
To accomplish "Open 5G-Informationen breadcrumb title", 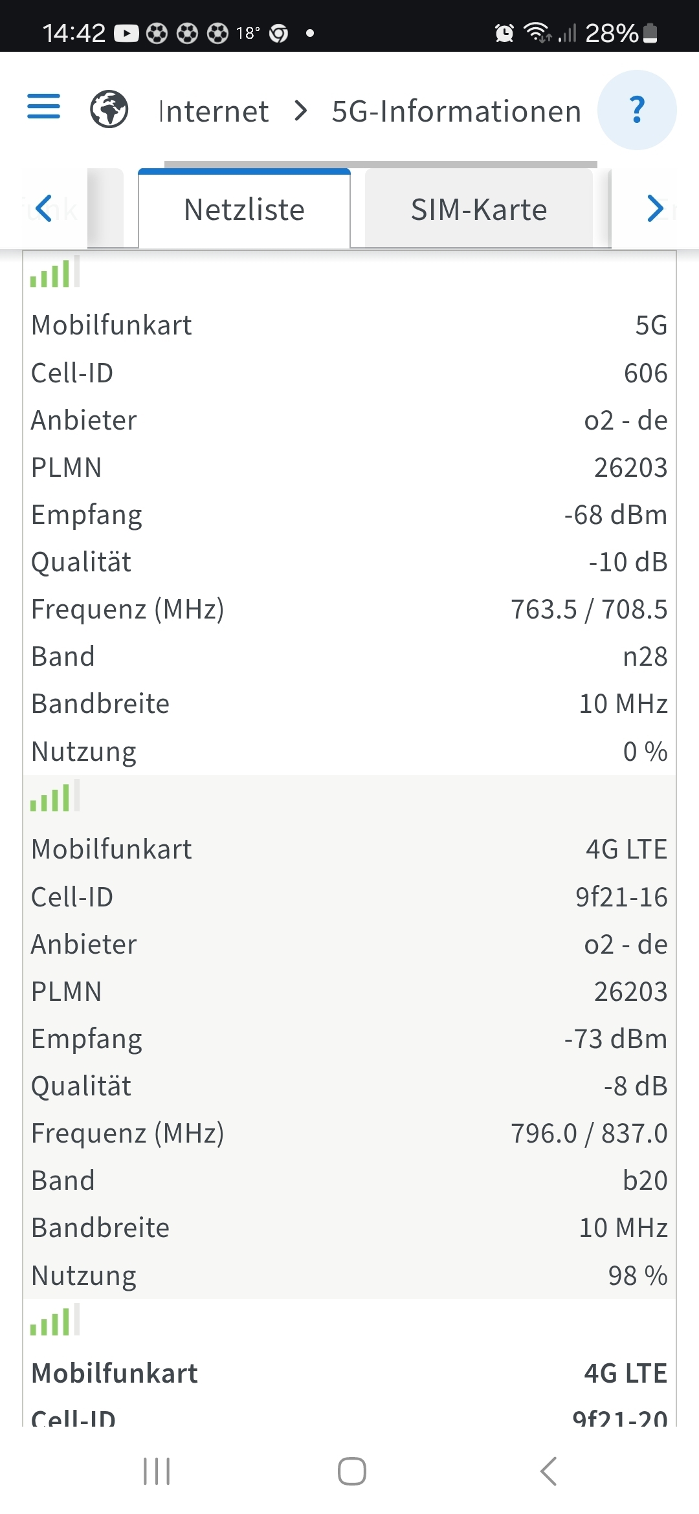I will 456,111.
